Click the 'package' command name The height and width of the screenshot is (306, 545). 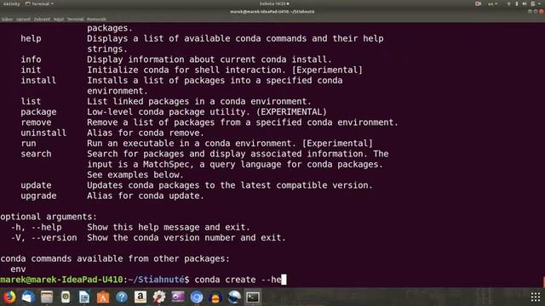pos(38,112)
